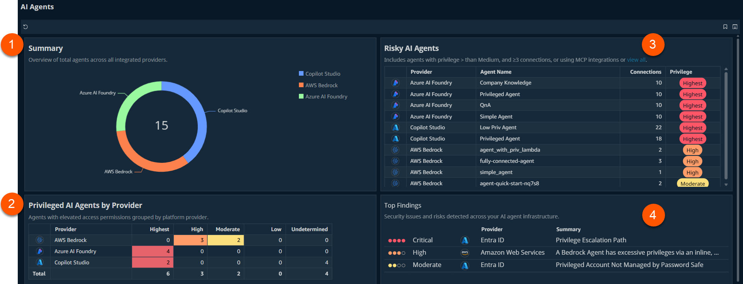Click the Azure AI Foundry highest count of 4
The image size is (743, 284).
coord(153,251)
